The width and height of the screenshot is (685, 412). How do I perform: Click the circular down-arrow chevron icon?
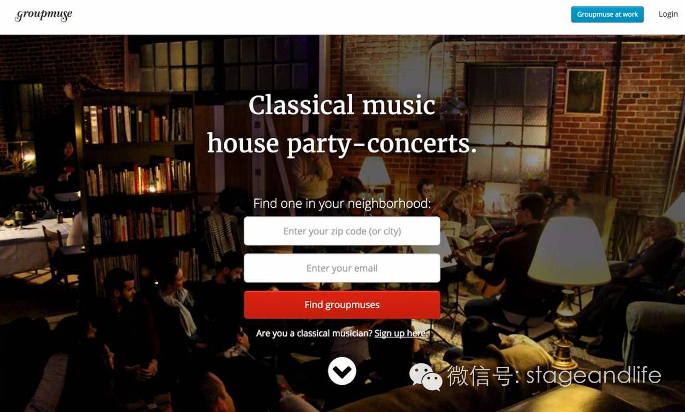342,371
